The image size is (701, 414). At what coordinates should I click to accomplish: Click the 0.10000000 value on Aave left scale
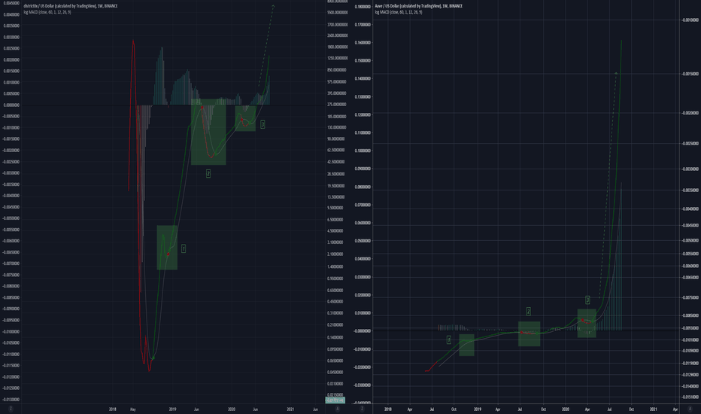(362, 151)
